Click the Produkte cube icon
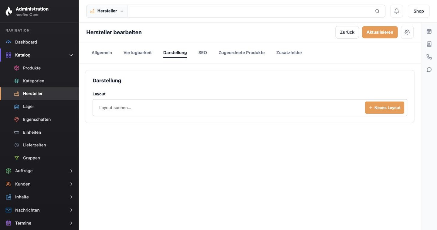Viewport: 437px width, 230px height. click(x=17, y=68)
